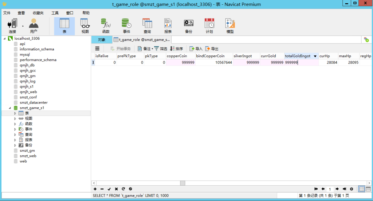Open the User (用户) management icon
Screen dimensions: 373x201
pyautogui.click(x=34, y=26)
